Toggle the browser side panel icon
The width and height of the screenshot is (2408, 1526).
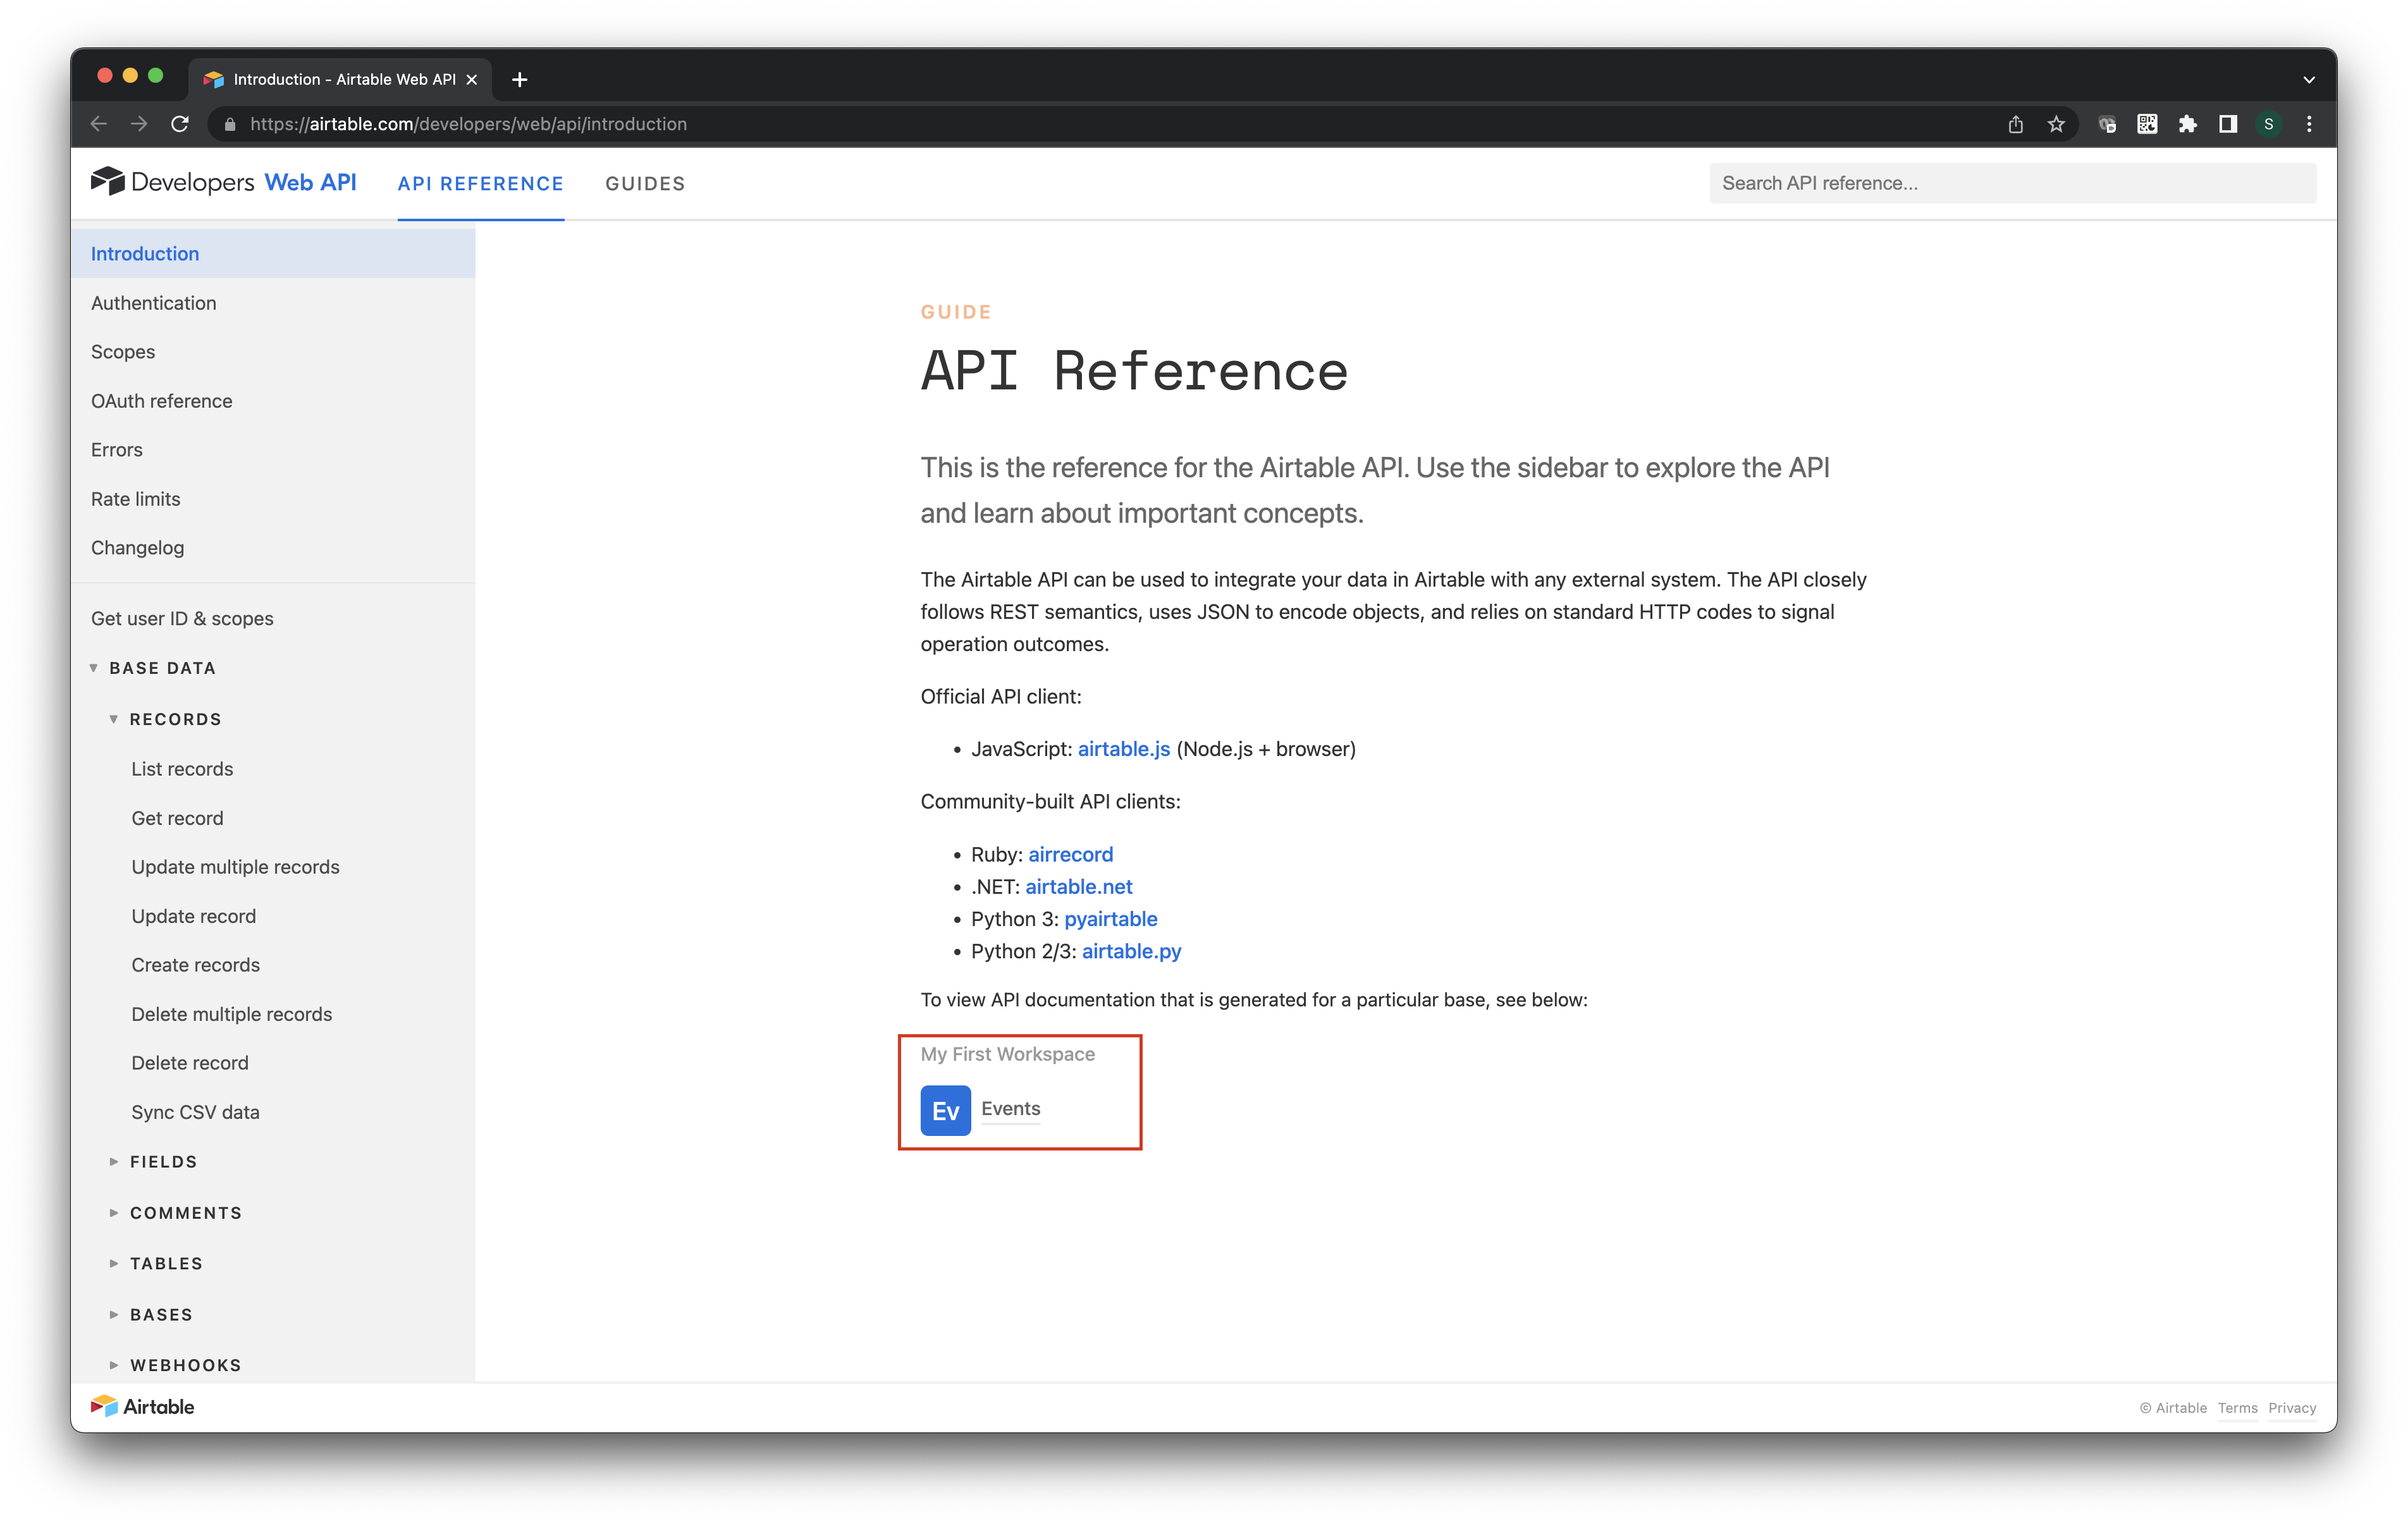coord(2228,124)
